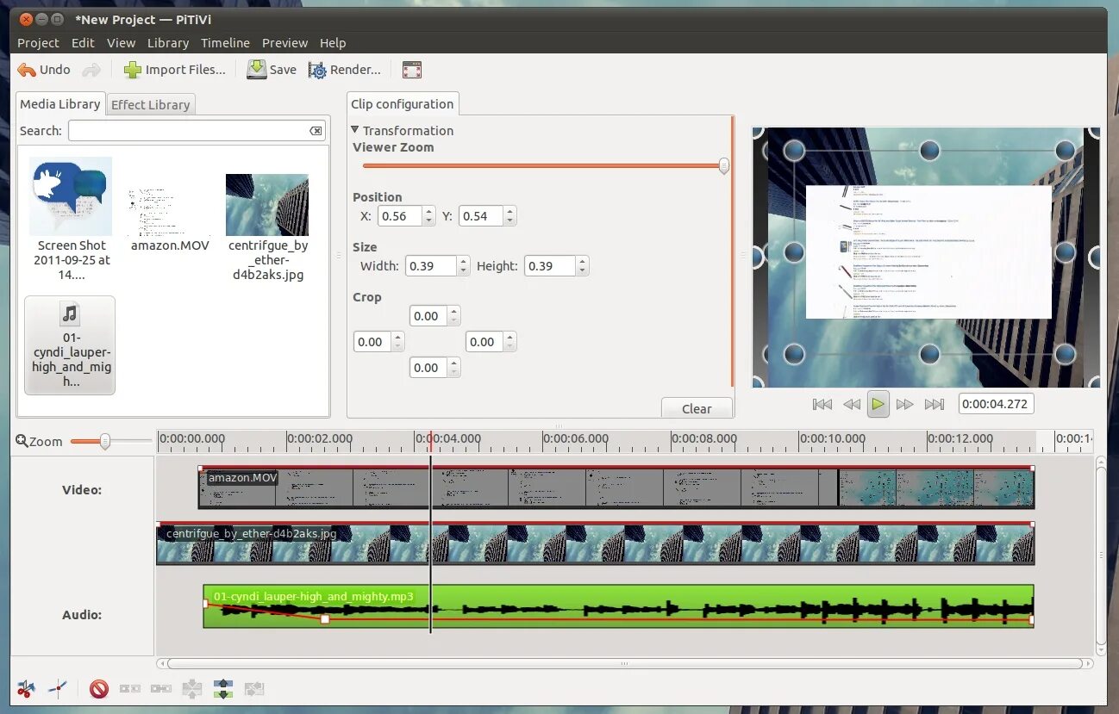The width and height of the screenshot is (1119, 714).
Task: Open the Timeline menu
Action: (225, 42)
